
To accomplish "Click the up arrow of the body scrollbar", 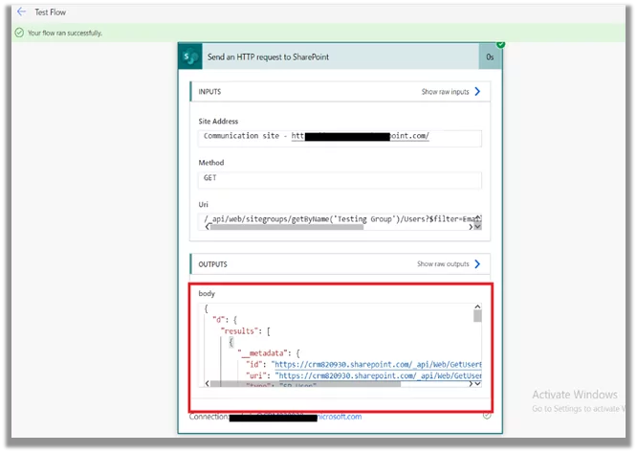I will (x=478, y=306).
